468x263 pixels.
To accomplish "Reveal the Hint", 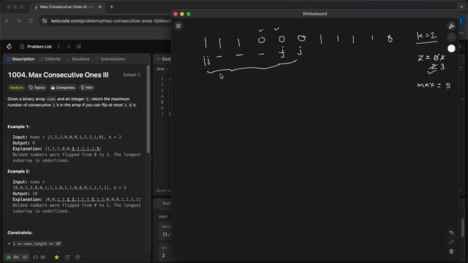I will coord(86,88).
